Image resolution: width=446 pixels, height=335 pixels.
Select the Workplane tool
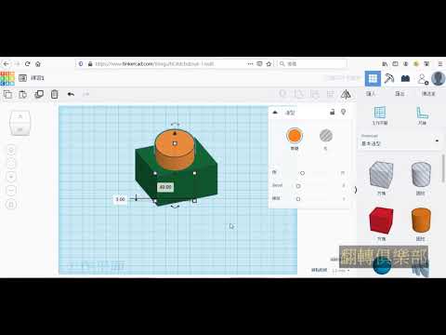click(380, 115)
